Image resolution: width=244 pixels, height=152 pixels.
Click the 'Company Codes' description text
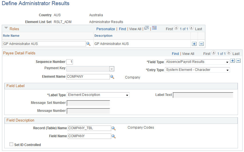[x=141, y=128]
